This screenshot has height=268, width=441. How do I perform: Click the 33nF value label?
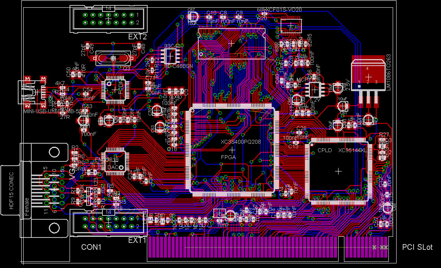89,98
